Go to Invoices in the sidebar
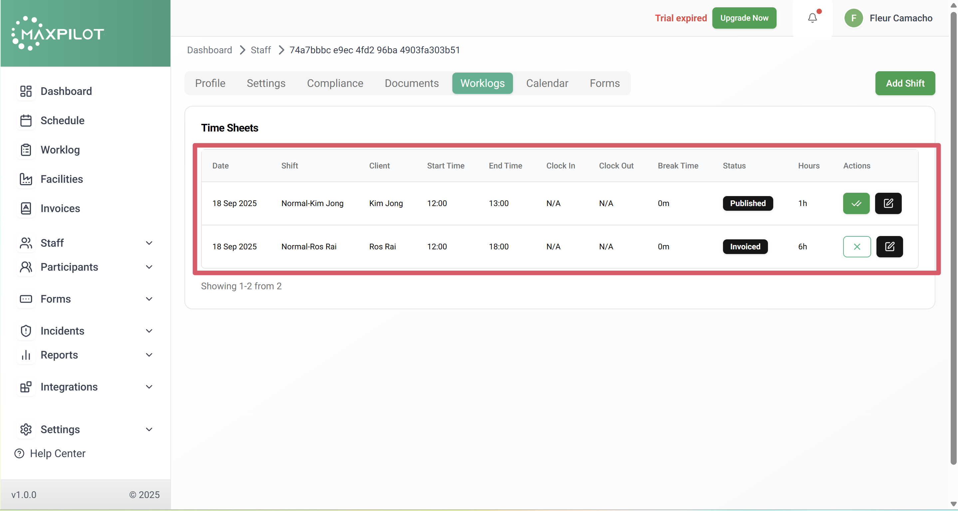958x511 pixels. tap(60, 208)
